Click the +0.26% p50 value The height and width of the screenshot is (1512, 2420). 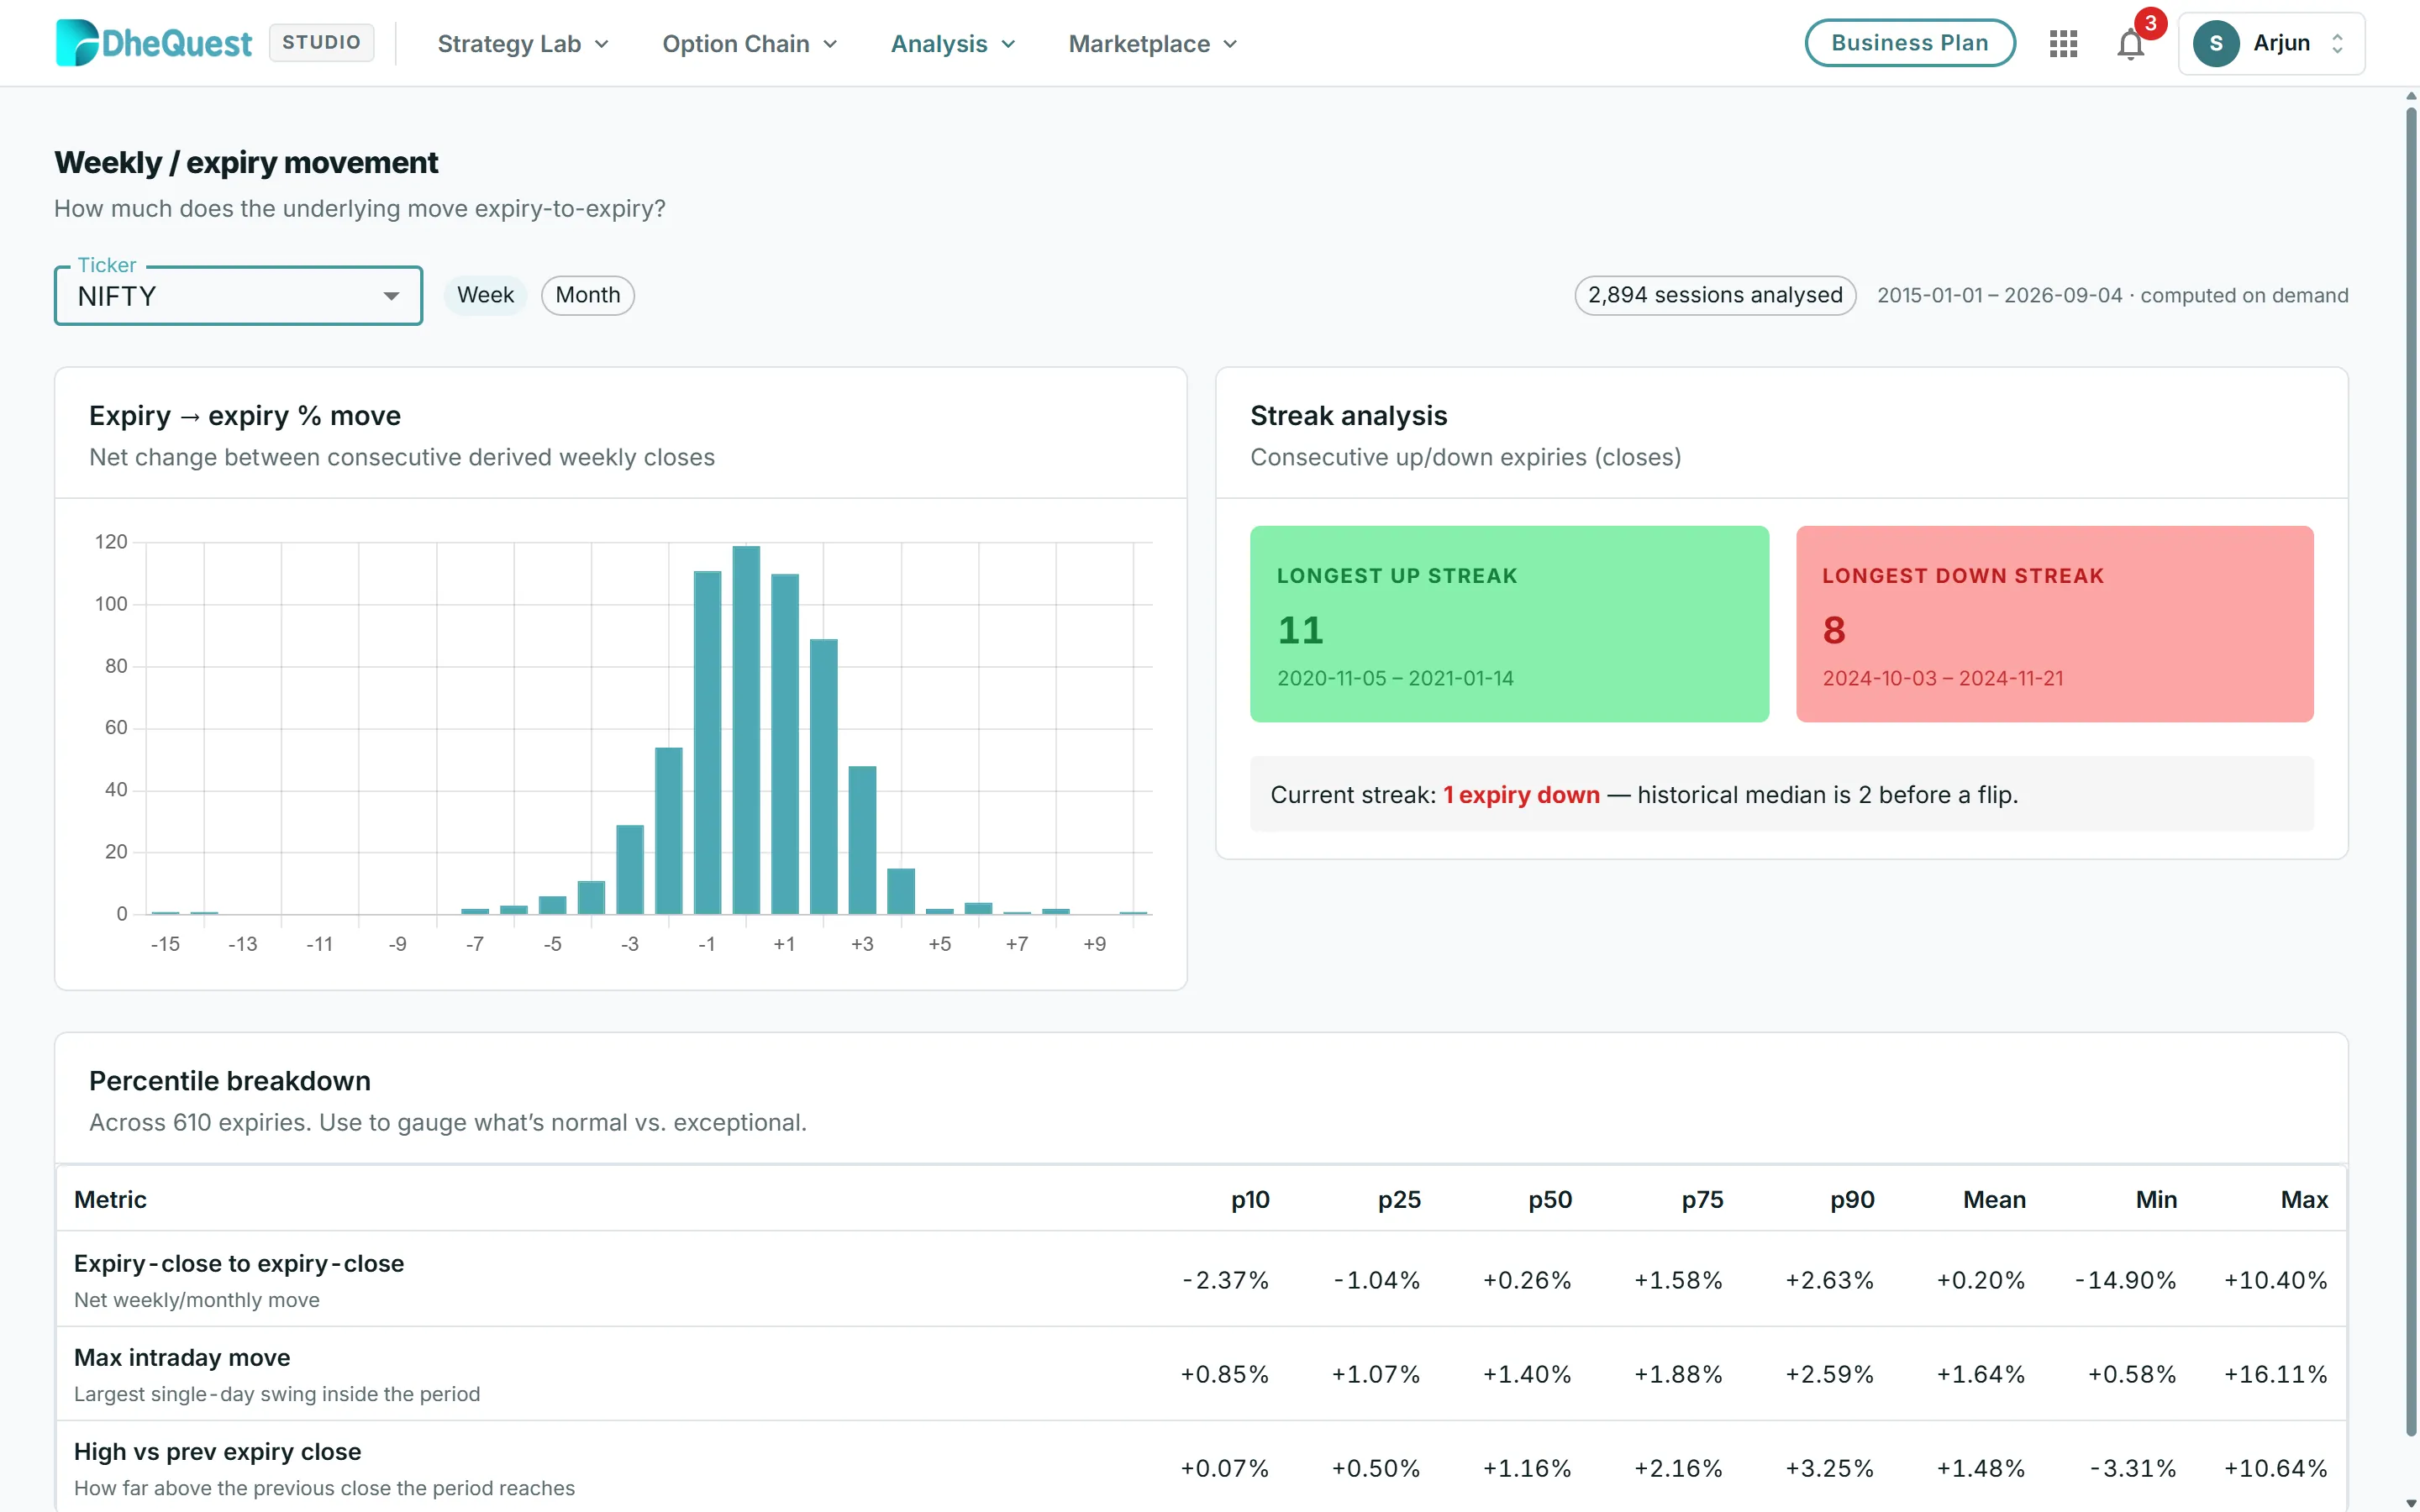[x=1526, y=1280]
